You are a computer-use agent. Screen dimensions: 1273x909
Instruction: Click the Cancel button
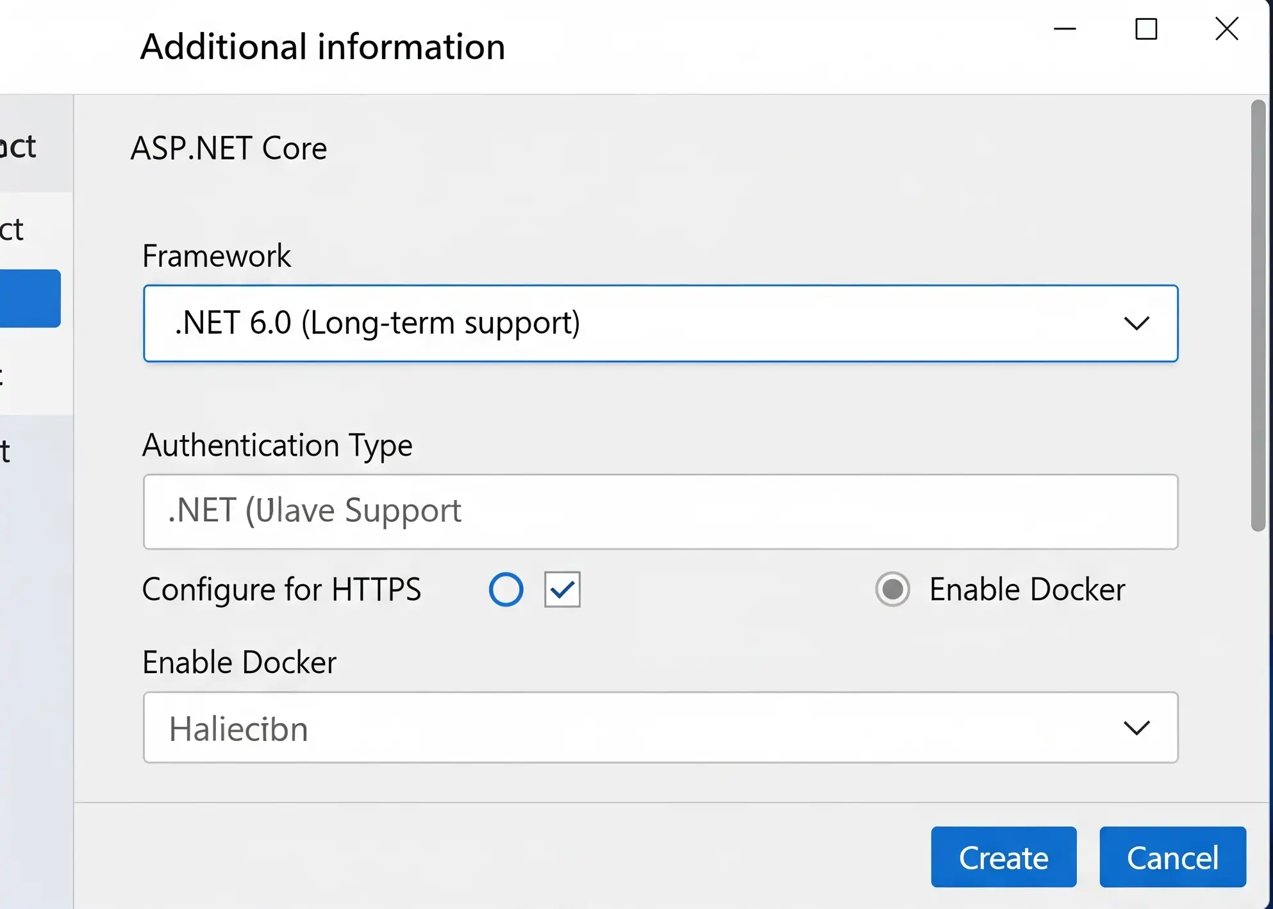click(1172, 857)
